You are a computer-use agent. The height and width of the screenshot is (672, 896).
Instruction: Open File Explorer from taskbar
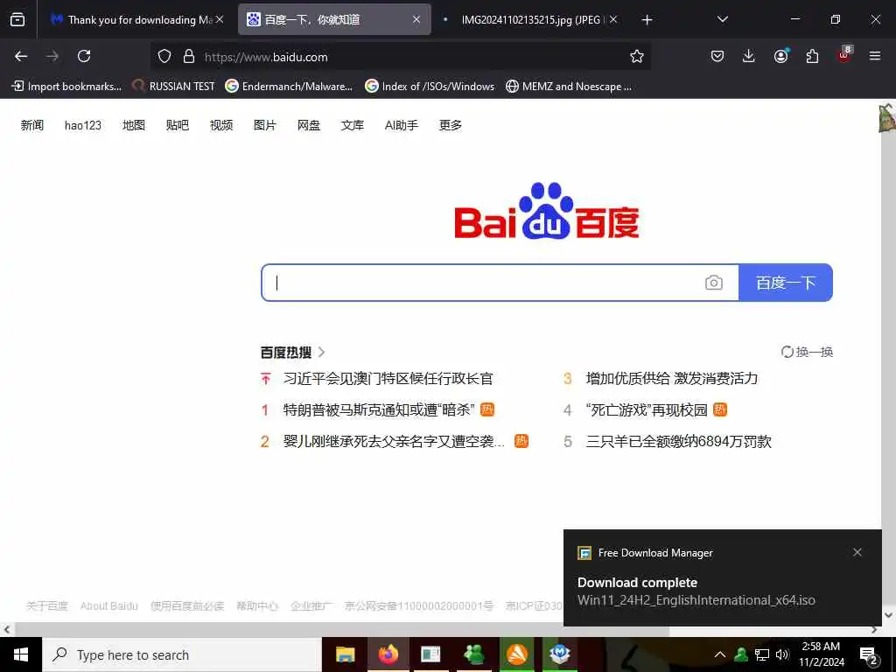point(345,654)
